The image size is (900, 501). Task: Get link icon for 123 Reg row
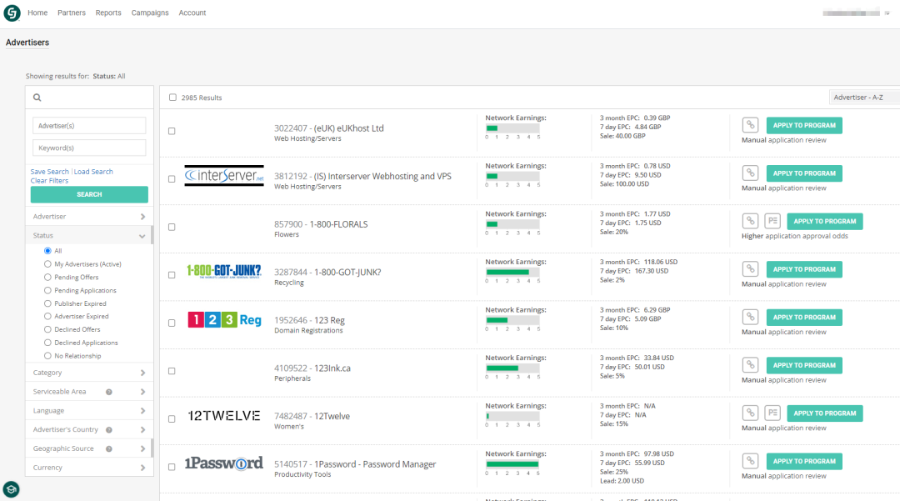click(x=750, y=317)
